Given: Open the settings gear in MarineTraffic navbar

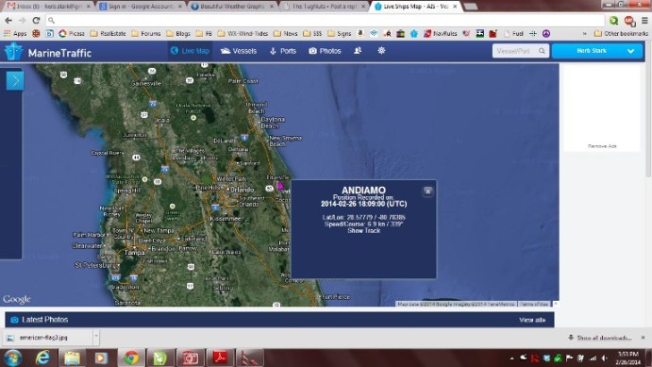Looking at the screenshot, I should [x=381, y=51].
